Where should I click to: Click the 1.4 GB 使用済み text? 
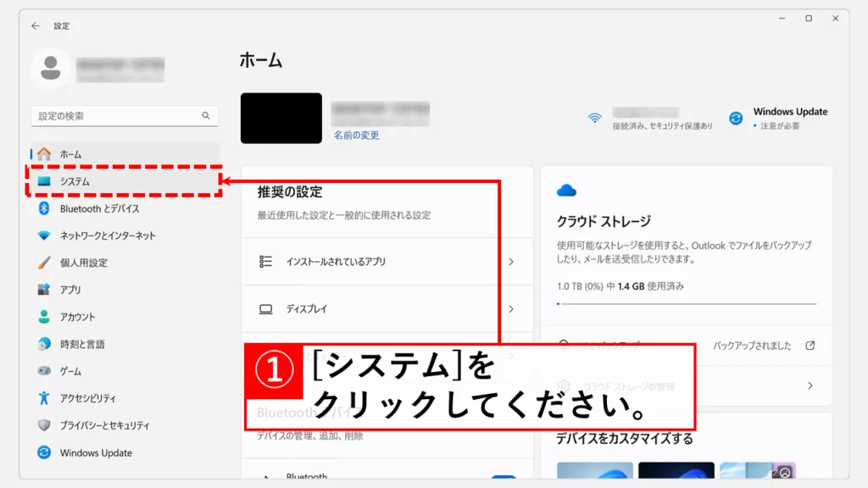(651, 286)
